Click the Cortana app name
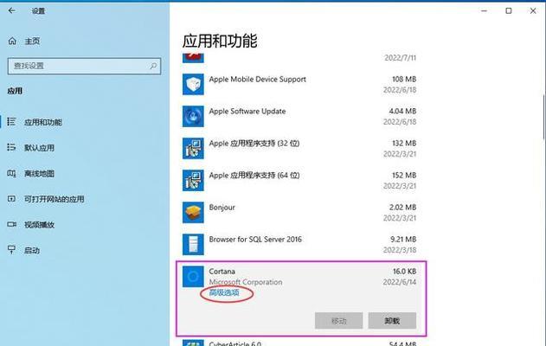The height and width of the screenshot is (346, 546). 222,271
